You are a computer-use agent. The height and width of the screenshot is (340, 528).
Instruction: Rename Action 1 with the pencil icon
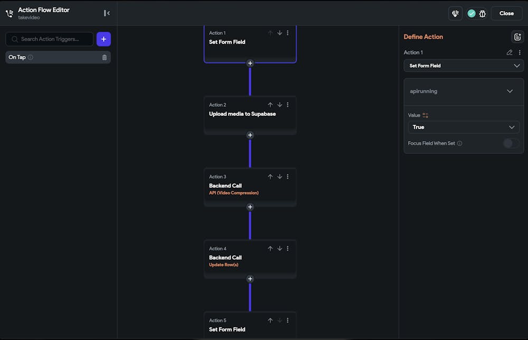[510, 52]
